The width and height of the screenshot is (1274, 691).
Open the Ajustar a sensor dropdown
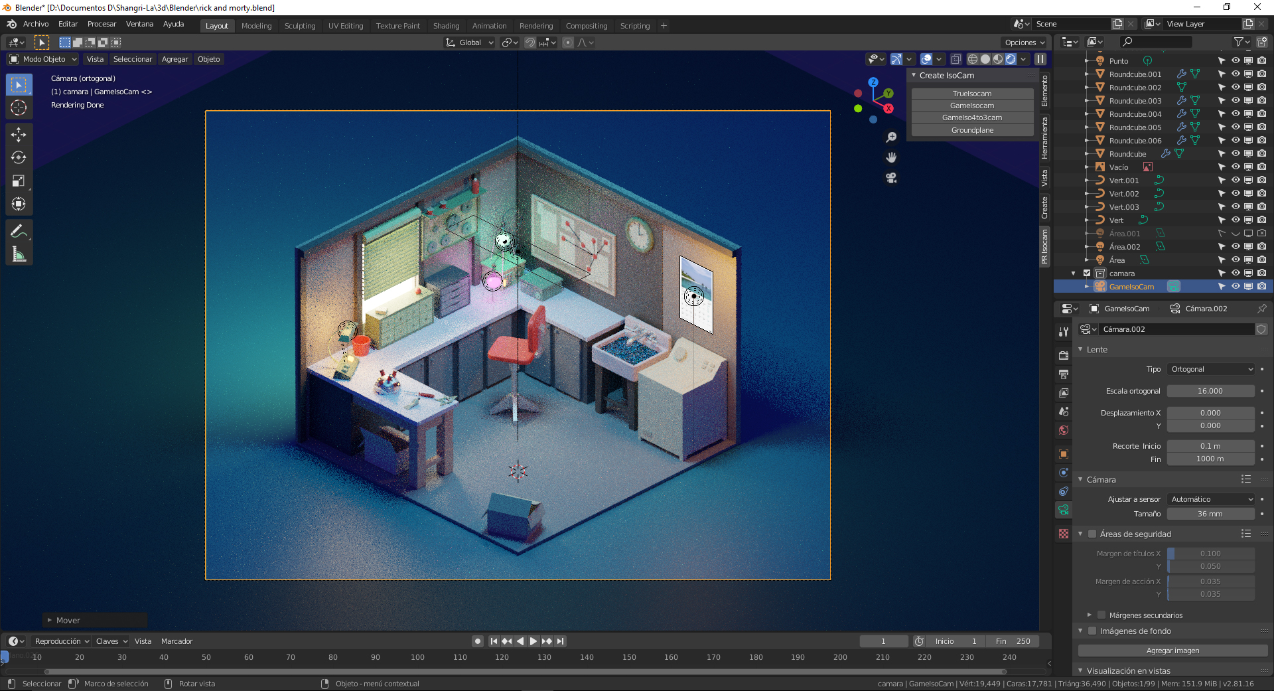tap(1211, 499)
